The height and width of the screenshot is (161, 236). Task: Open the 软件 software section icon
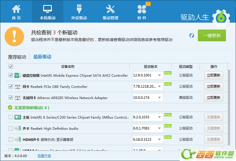click(142, 11)
